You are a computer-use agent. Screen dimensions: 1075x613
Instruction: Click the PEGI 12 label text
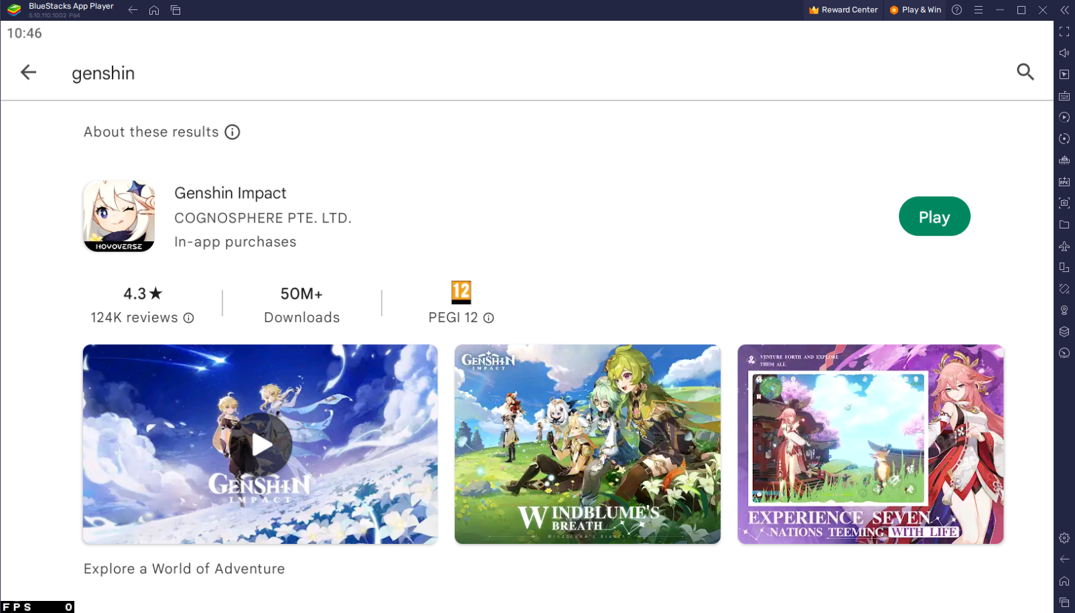click(453, 318)
